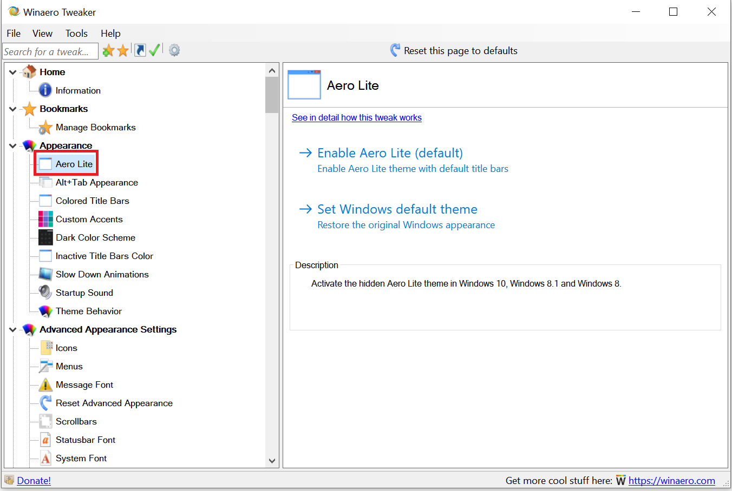Click the tree scrollbar down arrow
This screenshot has height=491, width=732.
[x=272, y=461]
